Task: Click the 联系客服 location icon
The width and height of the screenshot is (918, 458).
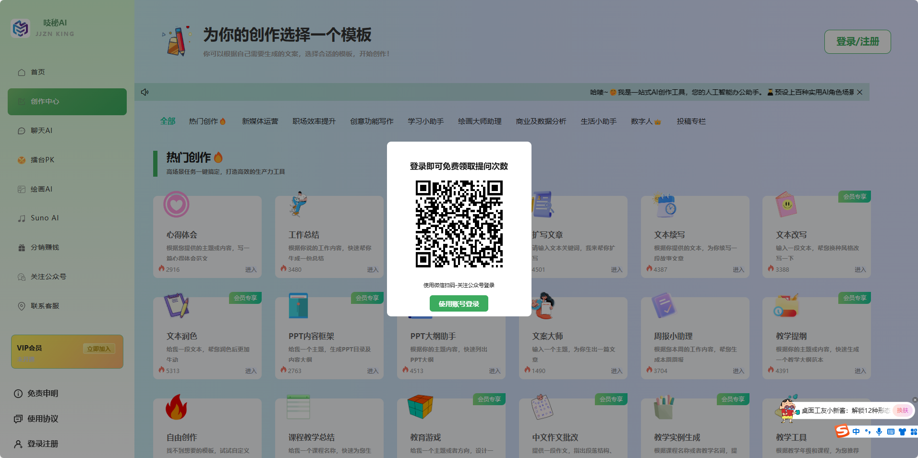Action: pyautogui.click(x=22, y=306)
